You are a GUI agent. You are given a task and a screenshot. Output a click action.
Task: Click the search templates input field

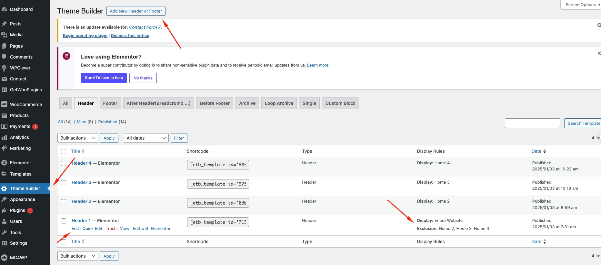tap(532, 123)
